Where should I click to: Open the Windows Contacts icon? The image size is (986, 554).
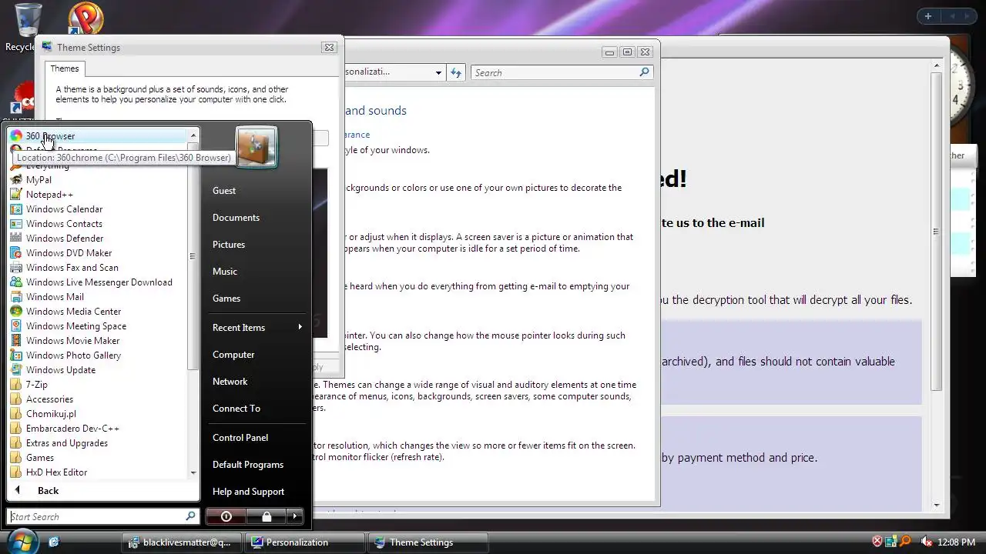click(16, 224)
